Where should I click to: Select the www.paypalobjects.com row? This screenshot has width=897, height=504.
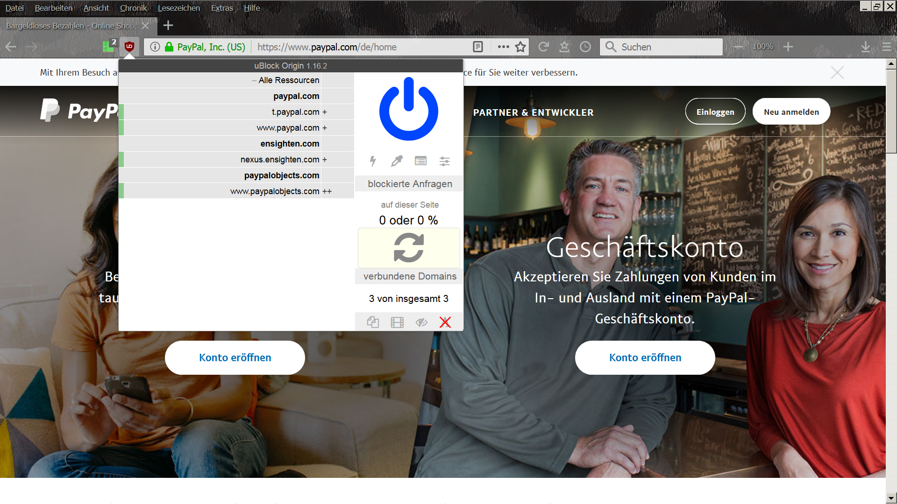pyautogui.click(x=236, y=191)
